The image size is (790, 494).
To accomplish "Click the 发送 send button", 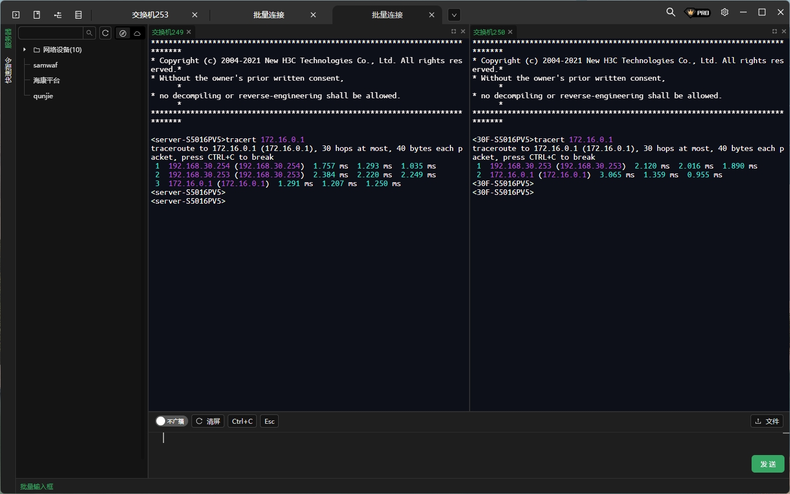I will (768, 464).
